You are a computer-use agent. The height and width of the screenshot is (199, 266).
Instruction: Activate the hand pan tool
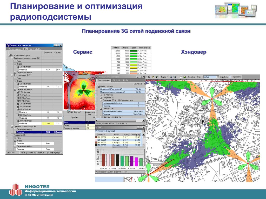[181, 77]
